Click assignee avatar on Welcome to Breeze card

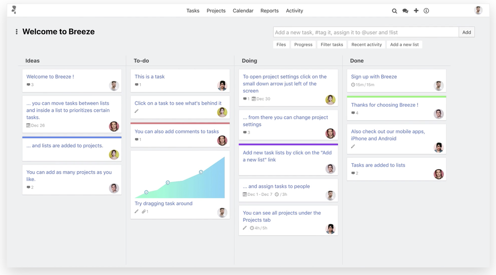coord(114,86)
